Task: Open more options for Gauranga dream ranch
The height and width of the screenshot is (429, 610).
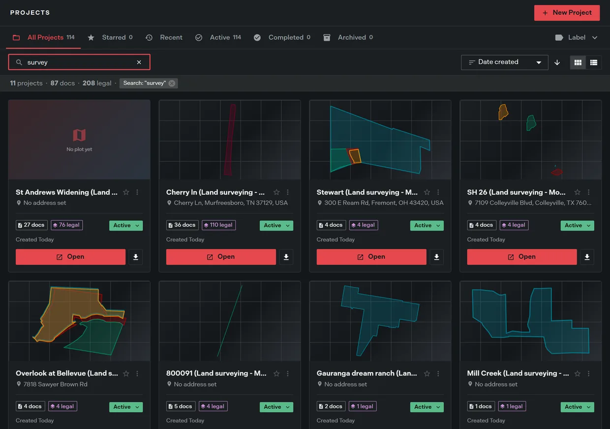Action: 438,373
